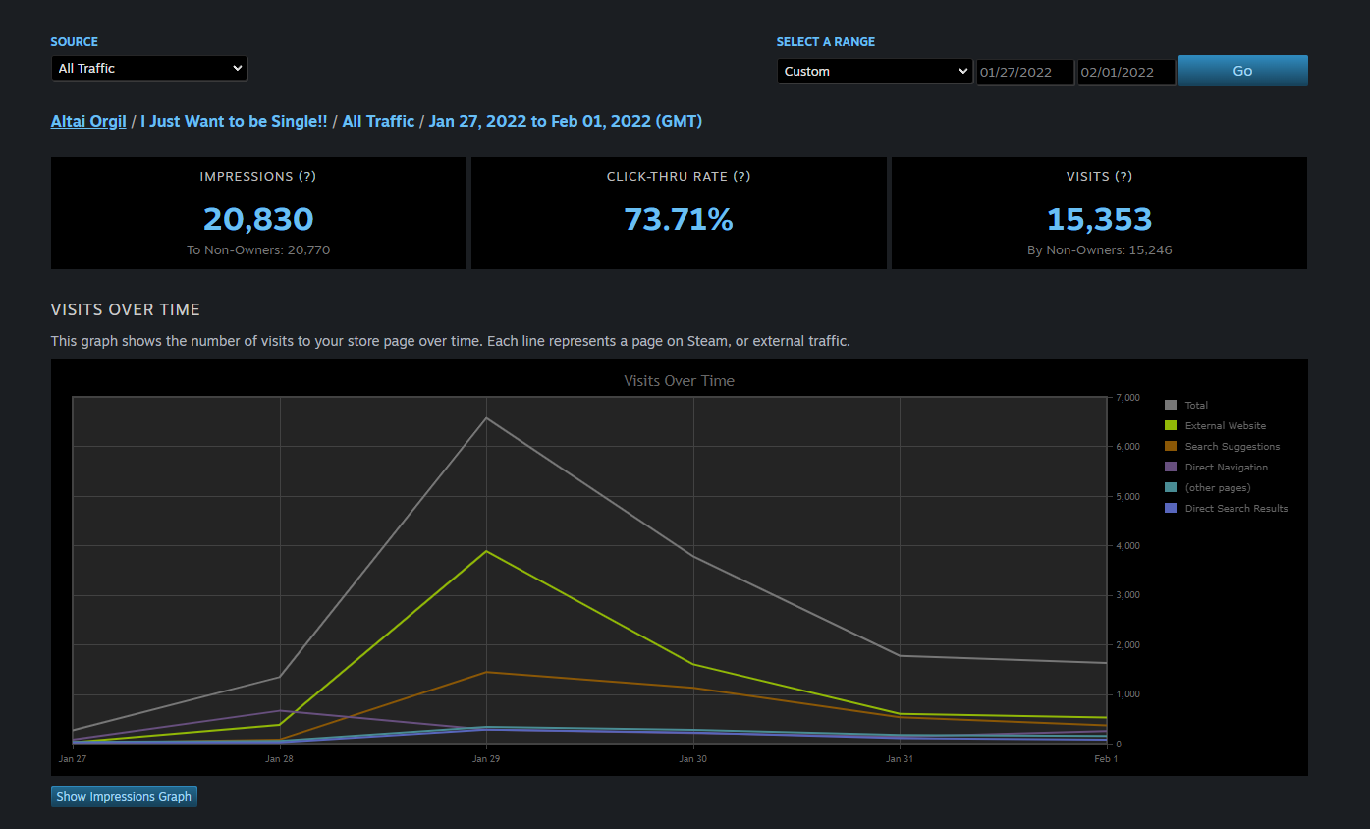Click the end date field 02/01/2022
Image resolution: width=1370 pixels, height=829 pixels.
coord(1126,72)
